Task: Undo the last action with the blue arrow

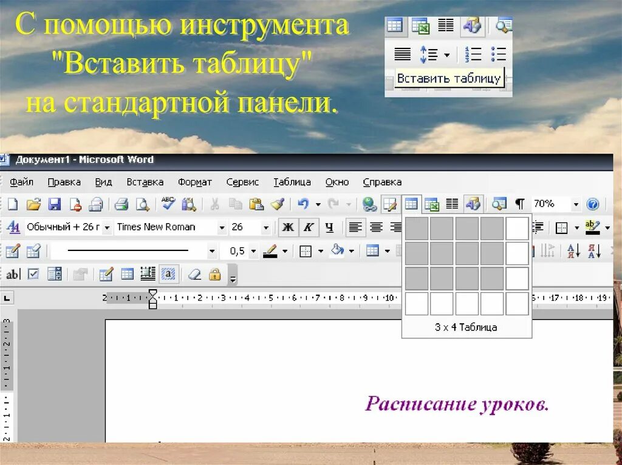Action: 304,204
